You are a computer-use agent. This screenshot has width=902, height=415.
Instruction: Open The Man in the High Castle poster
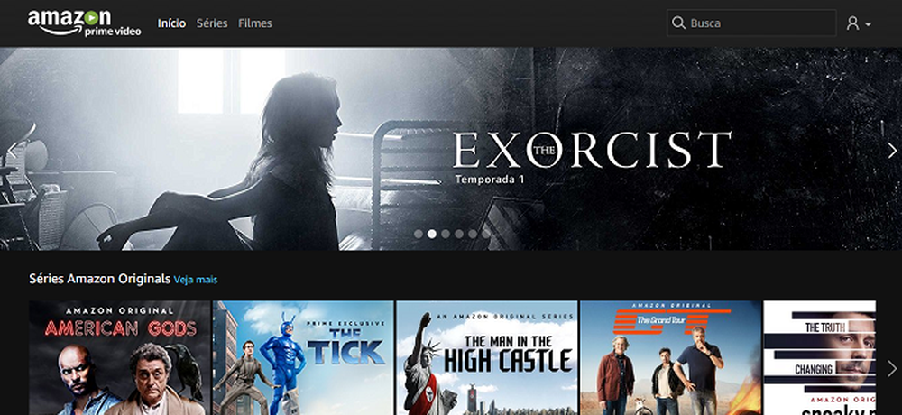487,357
